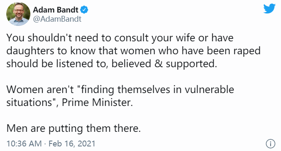Image resolution: width=281 pixels, height=151 pixels.
Task: Click the blue verified checkmark badge
Action: pyautogui.click(x=84, y=10)
